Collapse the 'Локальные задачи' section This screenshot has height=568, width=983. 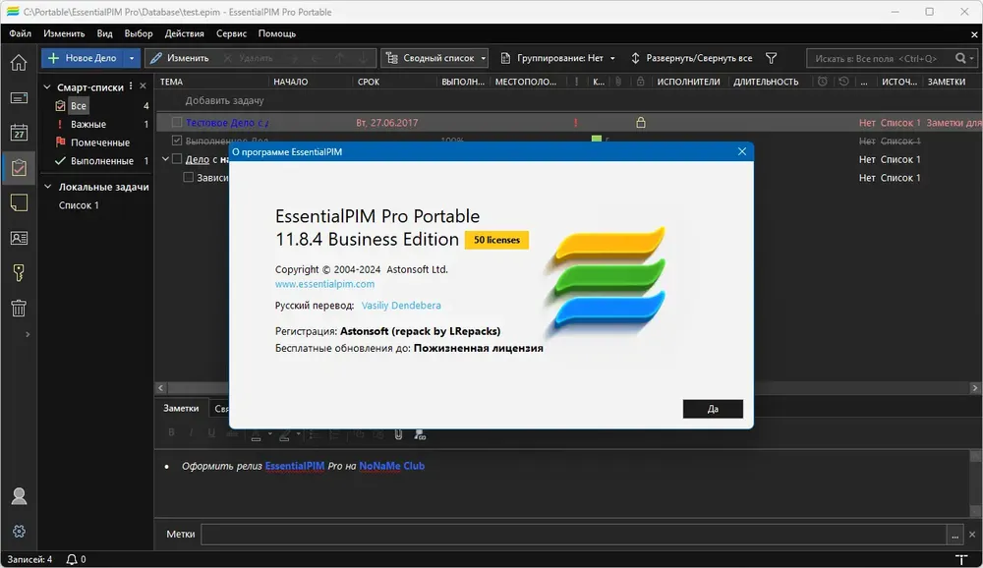point(47,186)
